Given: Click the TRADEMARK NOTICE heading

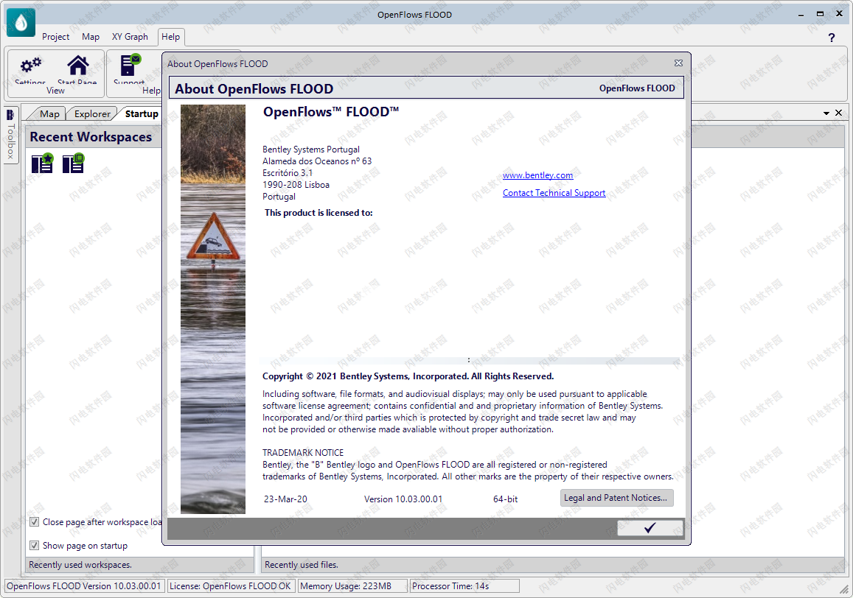Looking at the screenshot, I should pos(303,453).
